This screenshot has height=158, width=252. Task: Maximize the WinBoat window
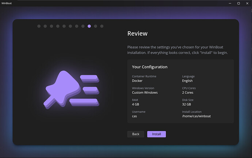[x=238, y=3]
